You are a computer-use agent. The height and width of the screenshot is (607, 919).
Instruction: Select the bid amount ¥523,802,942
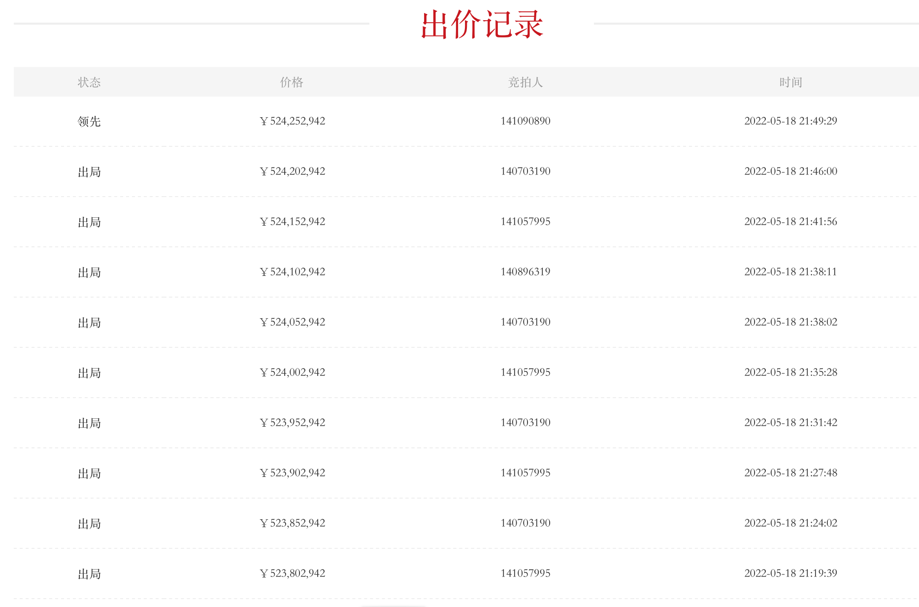[x=293, y=573]
